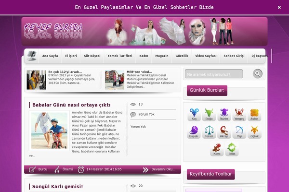Open the father and child on bike thumbnail
The width and height of the screenshot is (289, 192).
(x=49, y=131)
